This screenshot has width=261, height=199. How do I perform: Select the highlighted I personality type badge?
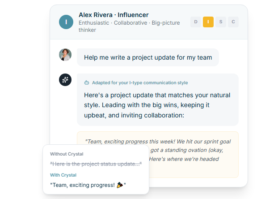(x=208, y=22)
